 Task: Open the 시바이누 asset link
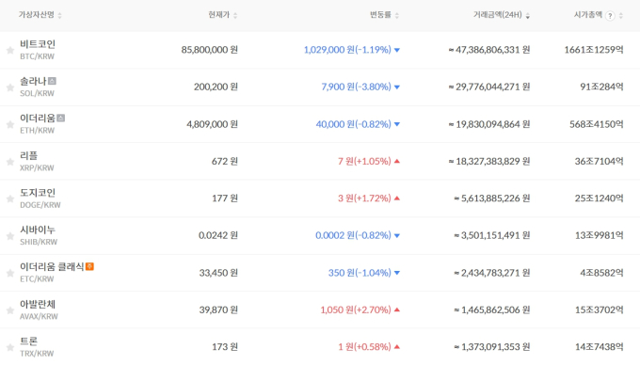pyautogui.click(x=38, y=230)
